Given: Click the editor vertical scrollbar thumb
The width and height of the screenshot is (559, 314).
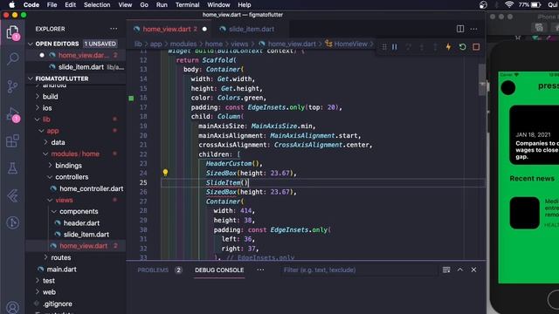Looking at the screenshot, I should coord(482,79).
